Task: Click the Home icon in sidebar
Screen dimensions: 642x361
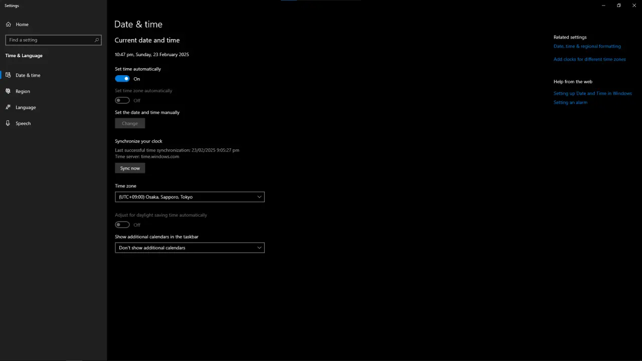Action: point(9,24)
